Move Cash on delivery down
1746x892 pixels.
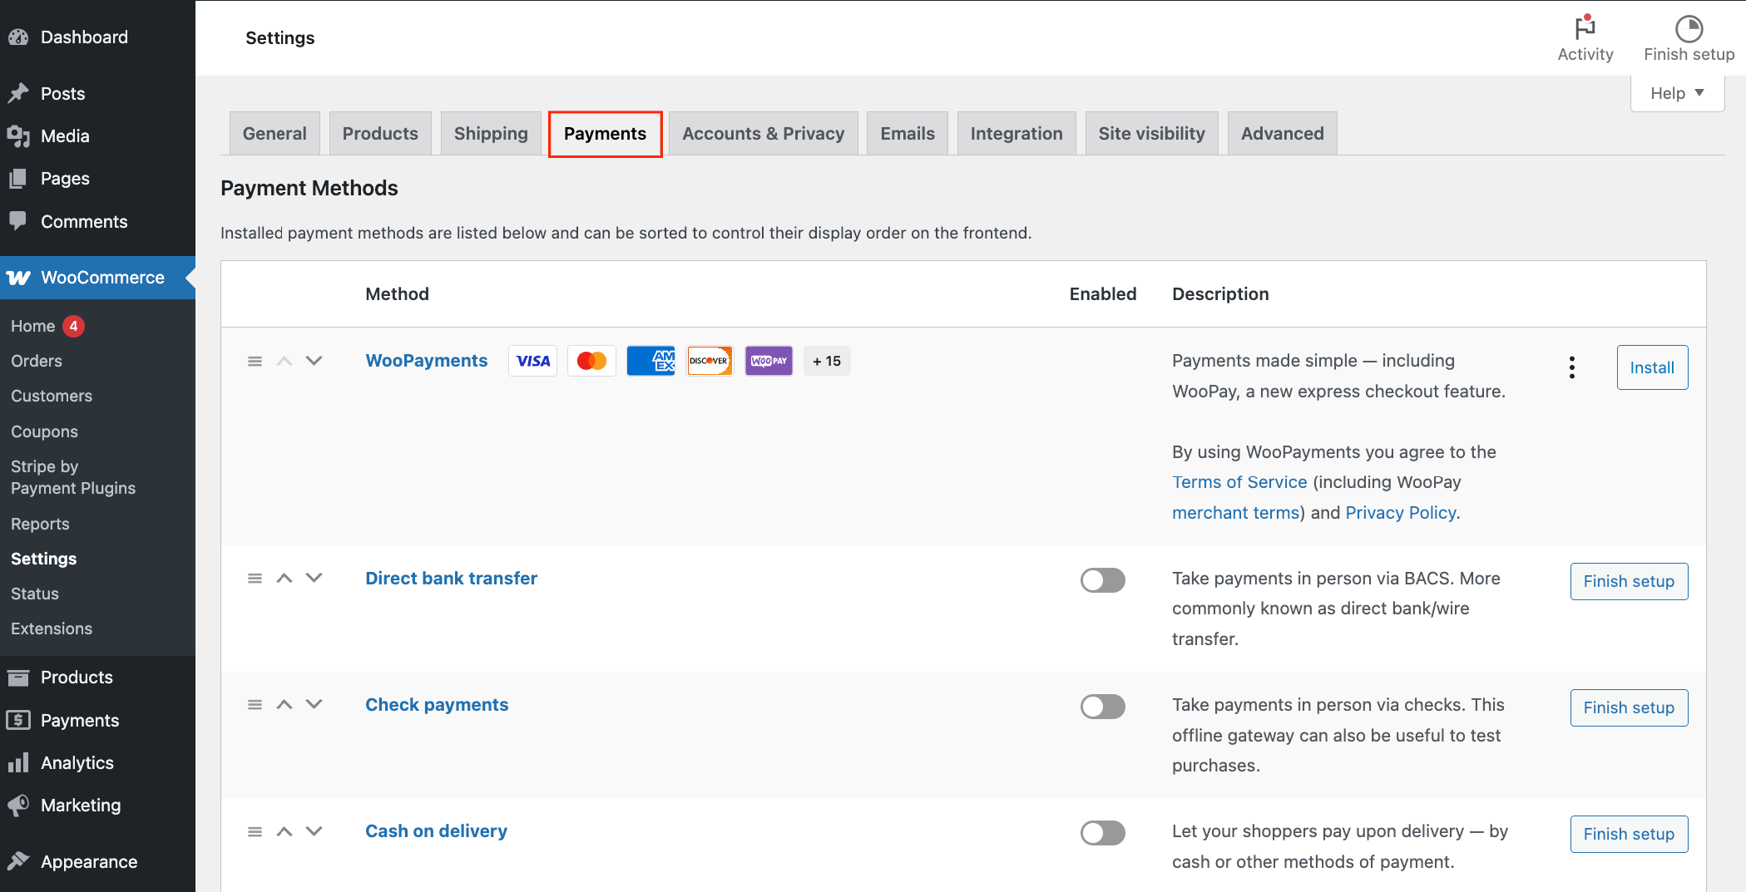click(314, 831)
